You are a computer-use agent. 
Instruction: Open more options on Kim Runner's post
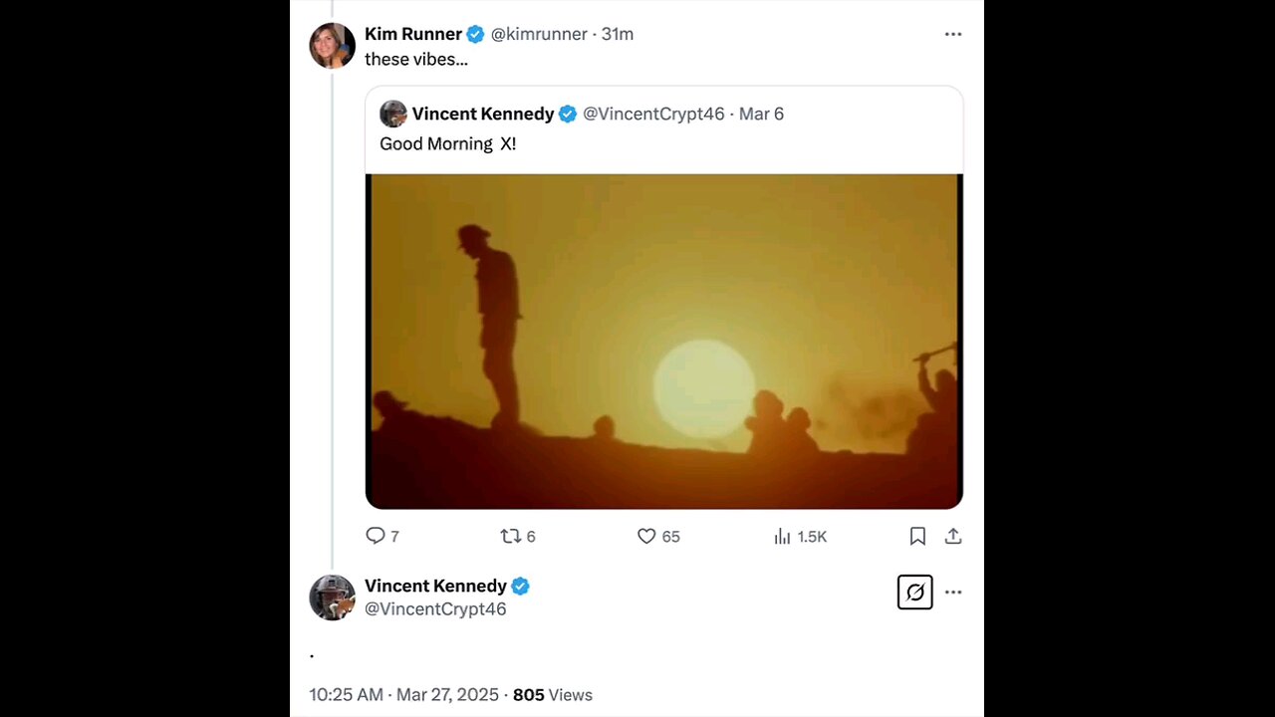pos(953,34)
